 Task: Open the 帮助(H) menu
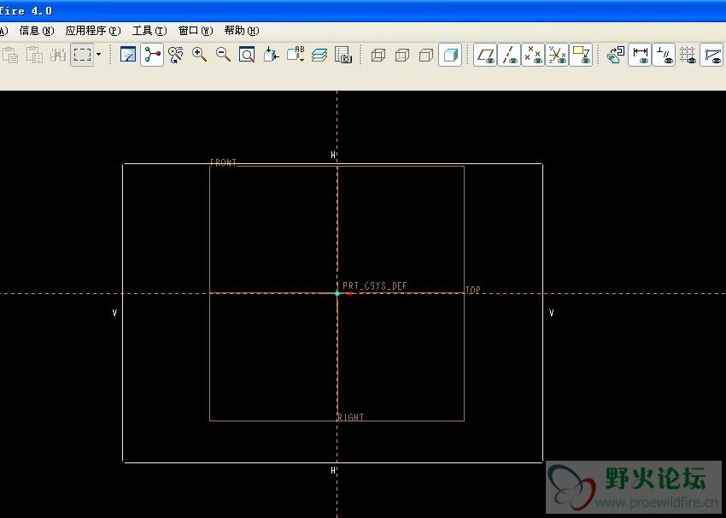coord(241,31)
